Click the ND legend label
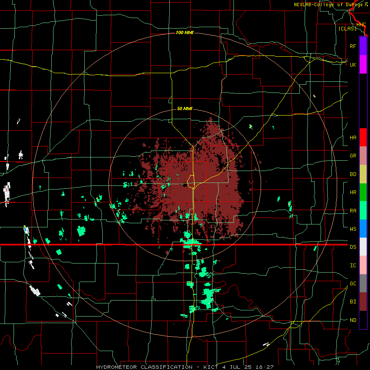 click(x=353, y=320)
